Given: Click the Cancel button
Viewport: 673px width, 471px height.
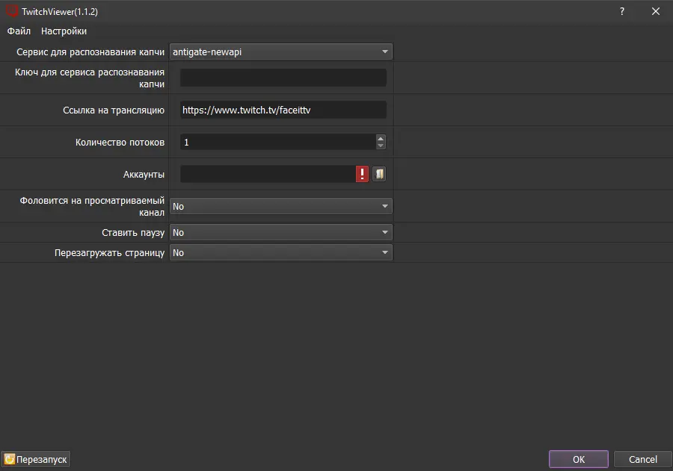Looking at the screenshot, I should 643,459.
